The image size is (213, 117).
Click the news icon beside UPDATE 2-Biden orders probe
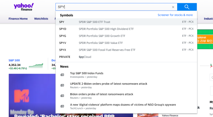(62, 85)
